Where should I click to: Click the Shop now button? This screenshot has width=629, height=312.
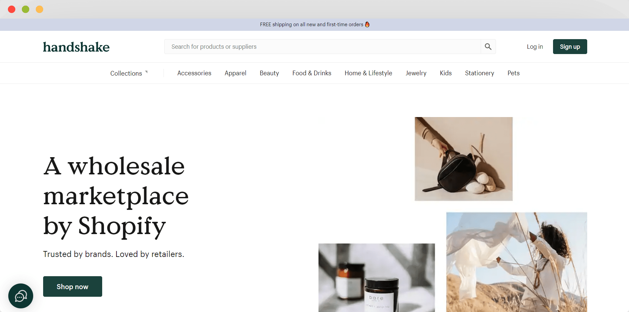tap(73, 286)
